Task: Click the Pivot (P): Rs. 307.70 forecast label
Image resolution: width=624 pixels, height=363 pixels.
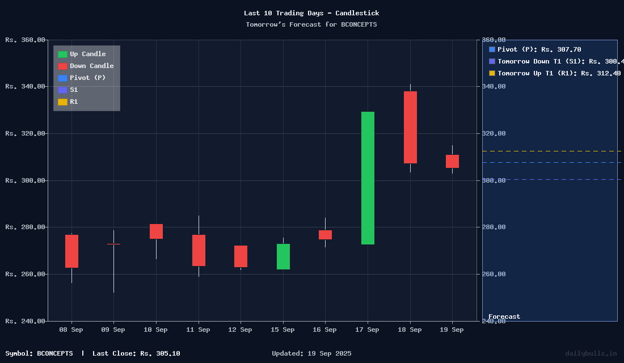Action: pyautogui.click(x=539, y=49)
